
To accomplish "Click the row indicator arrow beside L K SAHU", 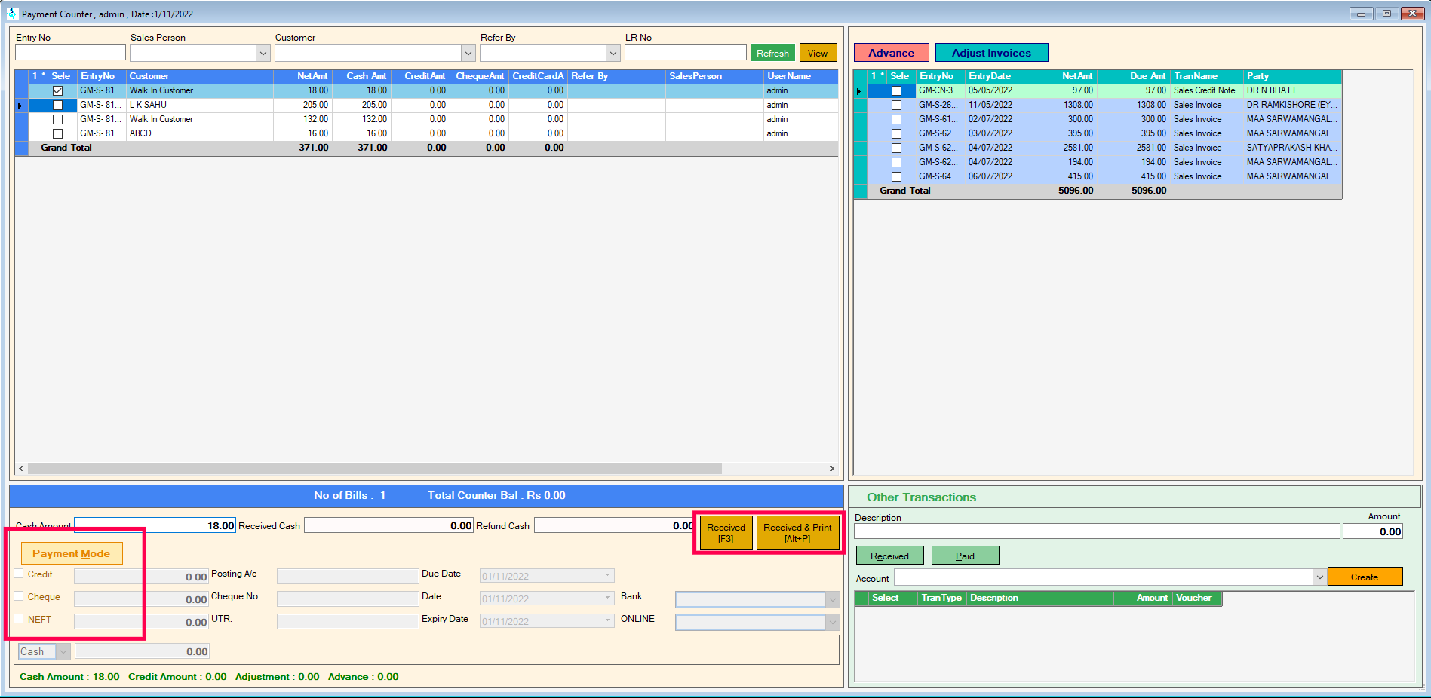I will click(21, 105).
